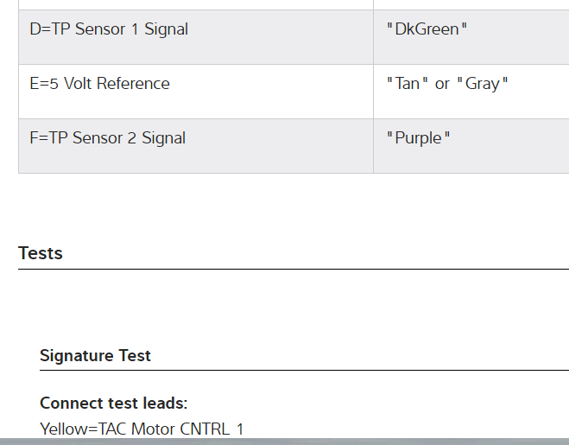The width and height of the screenshot is (569, 445).
Task: Click the word "or" between Tan and Gray
Action: coord(442,84)
